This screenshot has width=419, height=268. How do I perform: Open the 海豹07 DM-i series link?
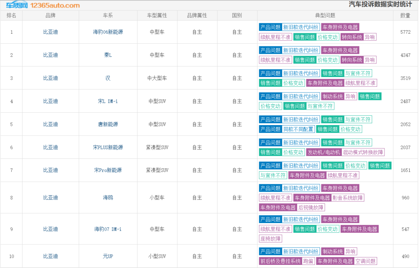coord(108,229)
